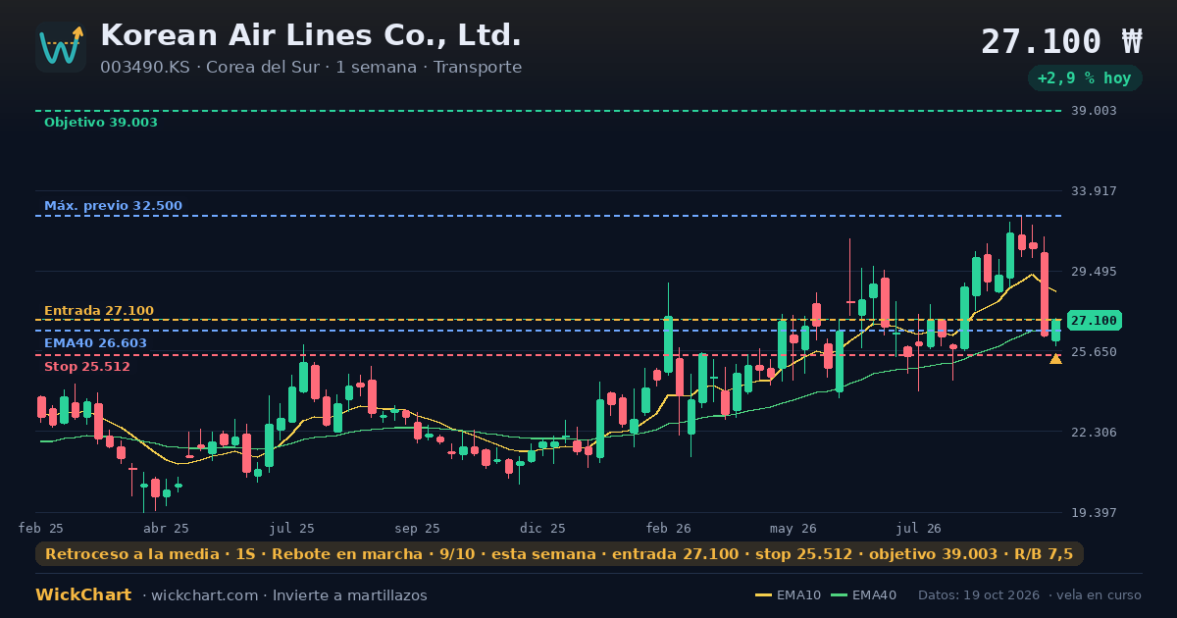This screenshot has width=1177, height=618.
Task: Click the 22.306 price axis value
Action: click(1094, 433)
